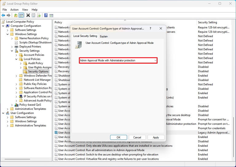Open the View menu

coord(25,9)
